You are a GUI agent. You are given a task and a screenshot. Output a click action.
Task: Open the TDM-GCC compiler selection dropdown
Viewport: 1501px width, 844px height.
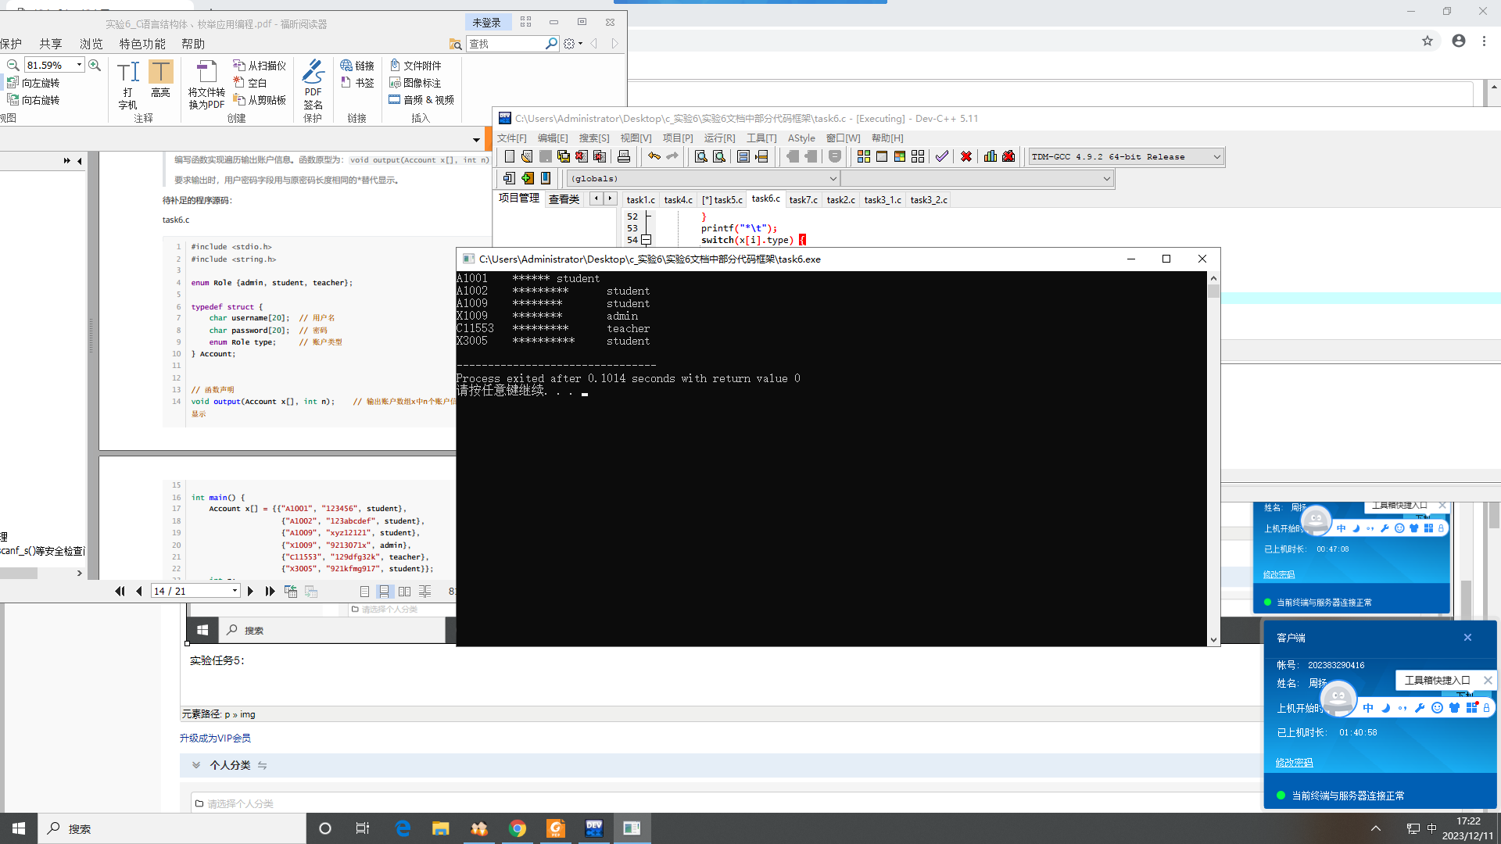(1216, 157)
